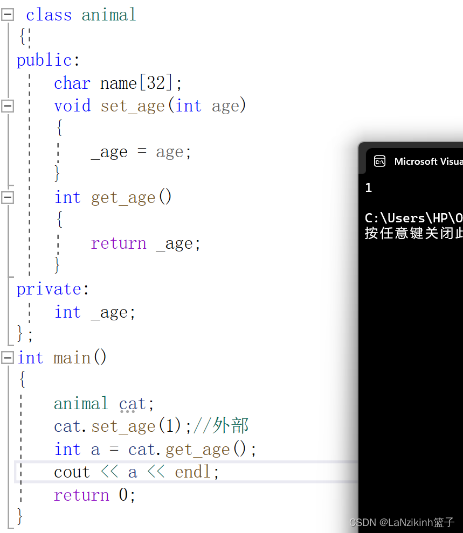463x533 pixels.
Task: Click the 'return 0;' statement
Action: click(x=94, y=495)
